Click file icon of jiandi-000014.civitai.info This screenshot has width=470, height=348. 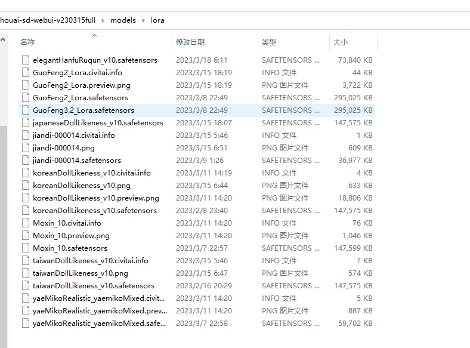pos(26,135)
